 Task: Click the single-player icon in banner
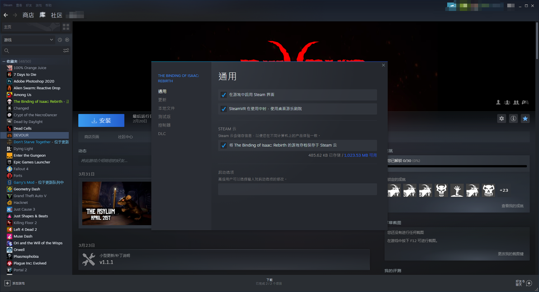point(498,102)
